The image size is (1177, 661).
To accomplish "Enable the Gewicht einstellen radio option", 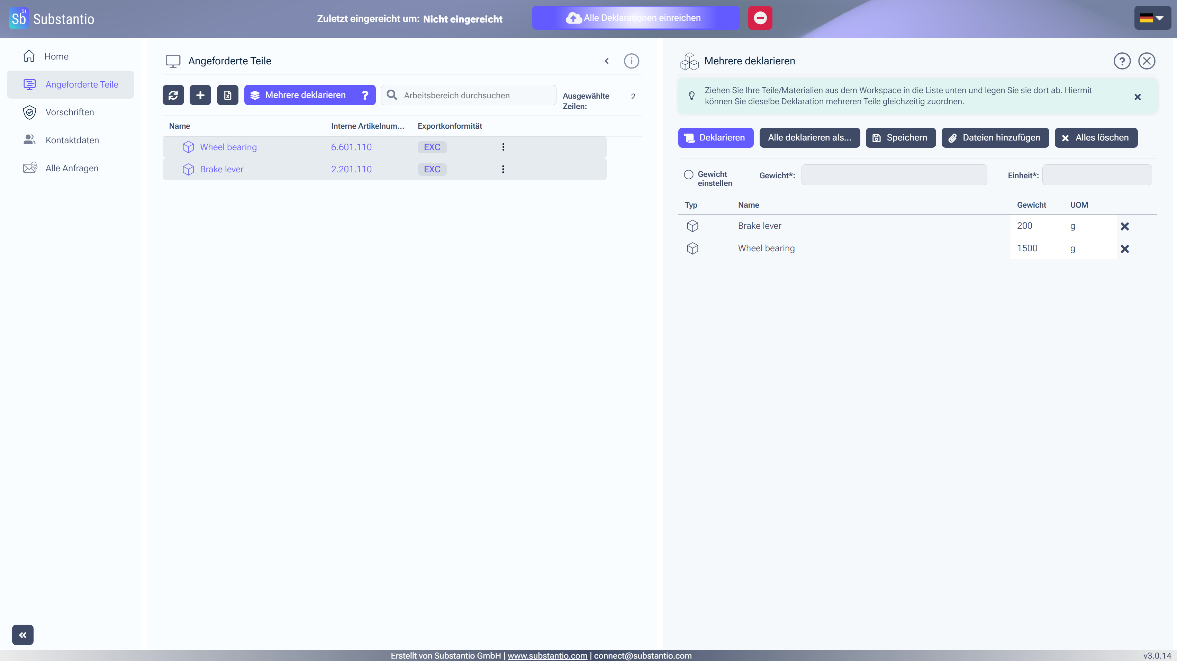I will [688, 174].
